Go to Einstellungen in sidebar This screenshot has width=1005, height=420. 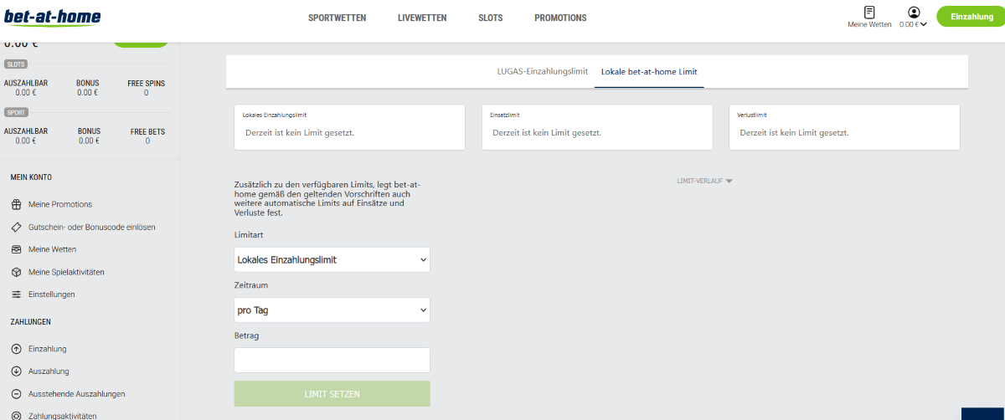pos(52,295)
